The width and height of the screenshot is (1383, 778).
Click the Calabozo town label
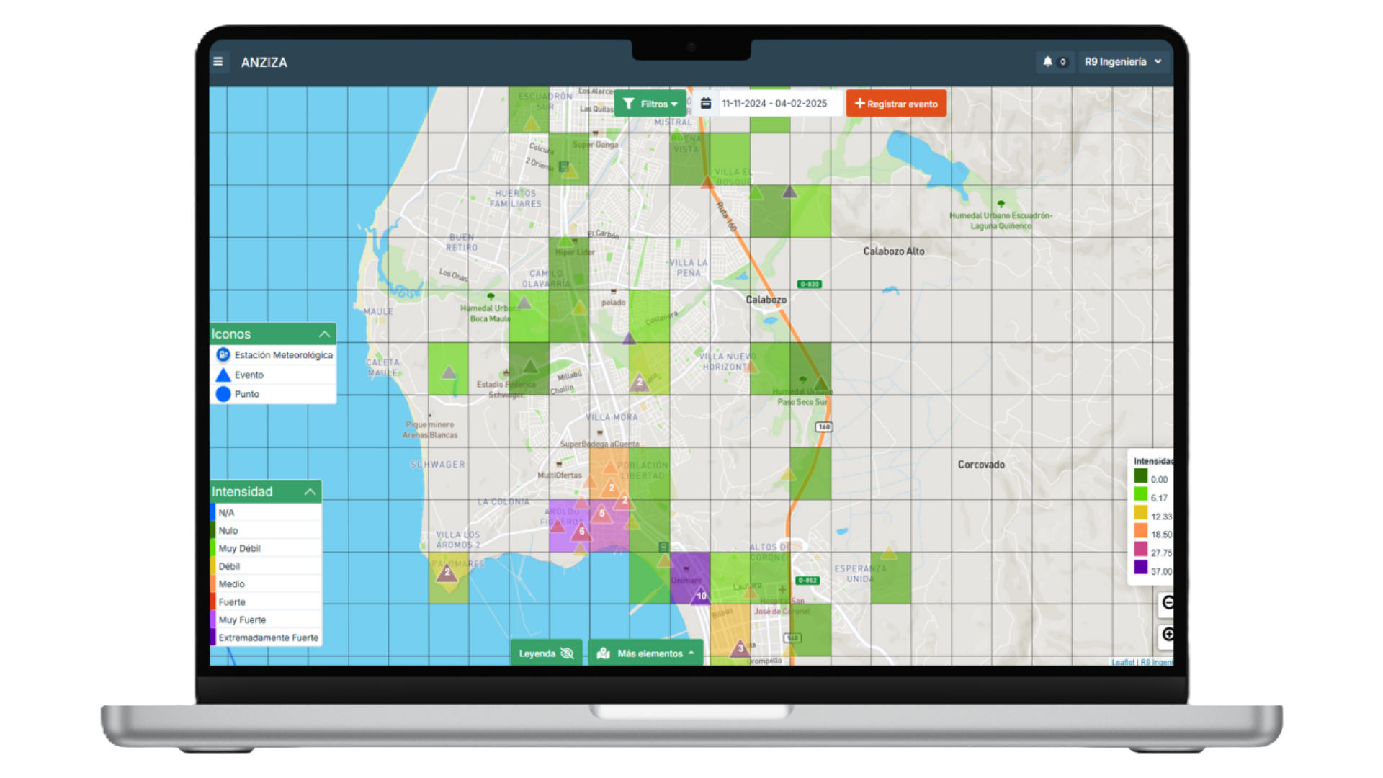click(x=766, y=300)
